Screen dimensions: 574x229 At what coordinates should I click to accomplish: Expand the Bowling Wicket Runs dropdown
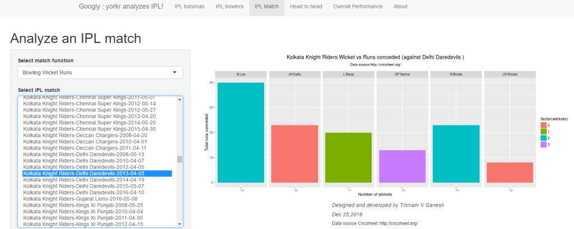tap(100, 73)
